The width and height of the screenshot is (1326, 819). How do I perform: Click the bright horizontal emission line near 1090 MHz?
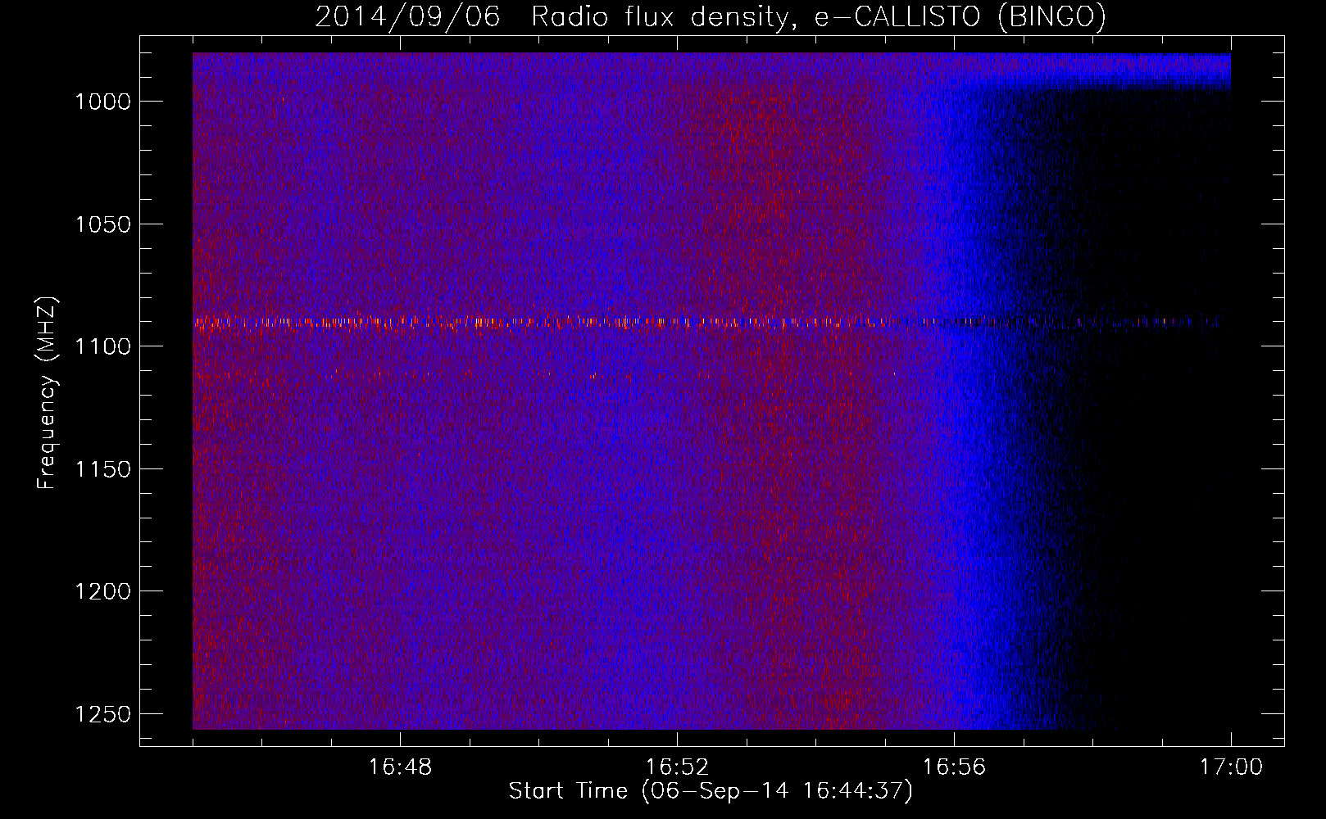tap(706, 322)
